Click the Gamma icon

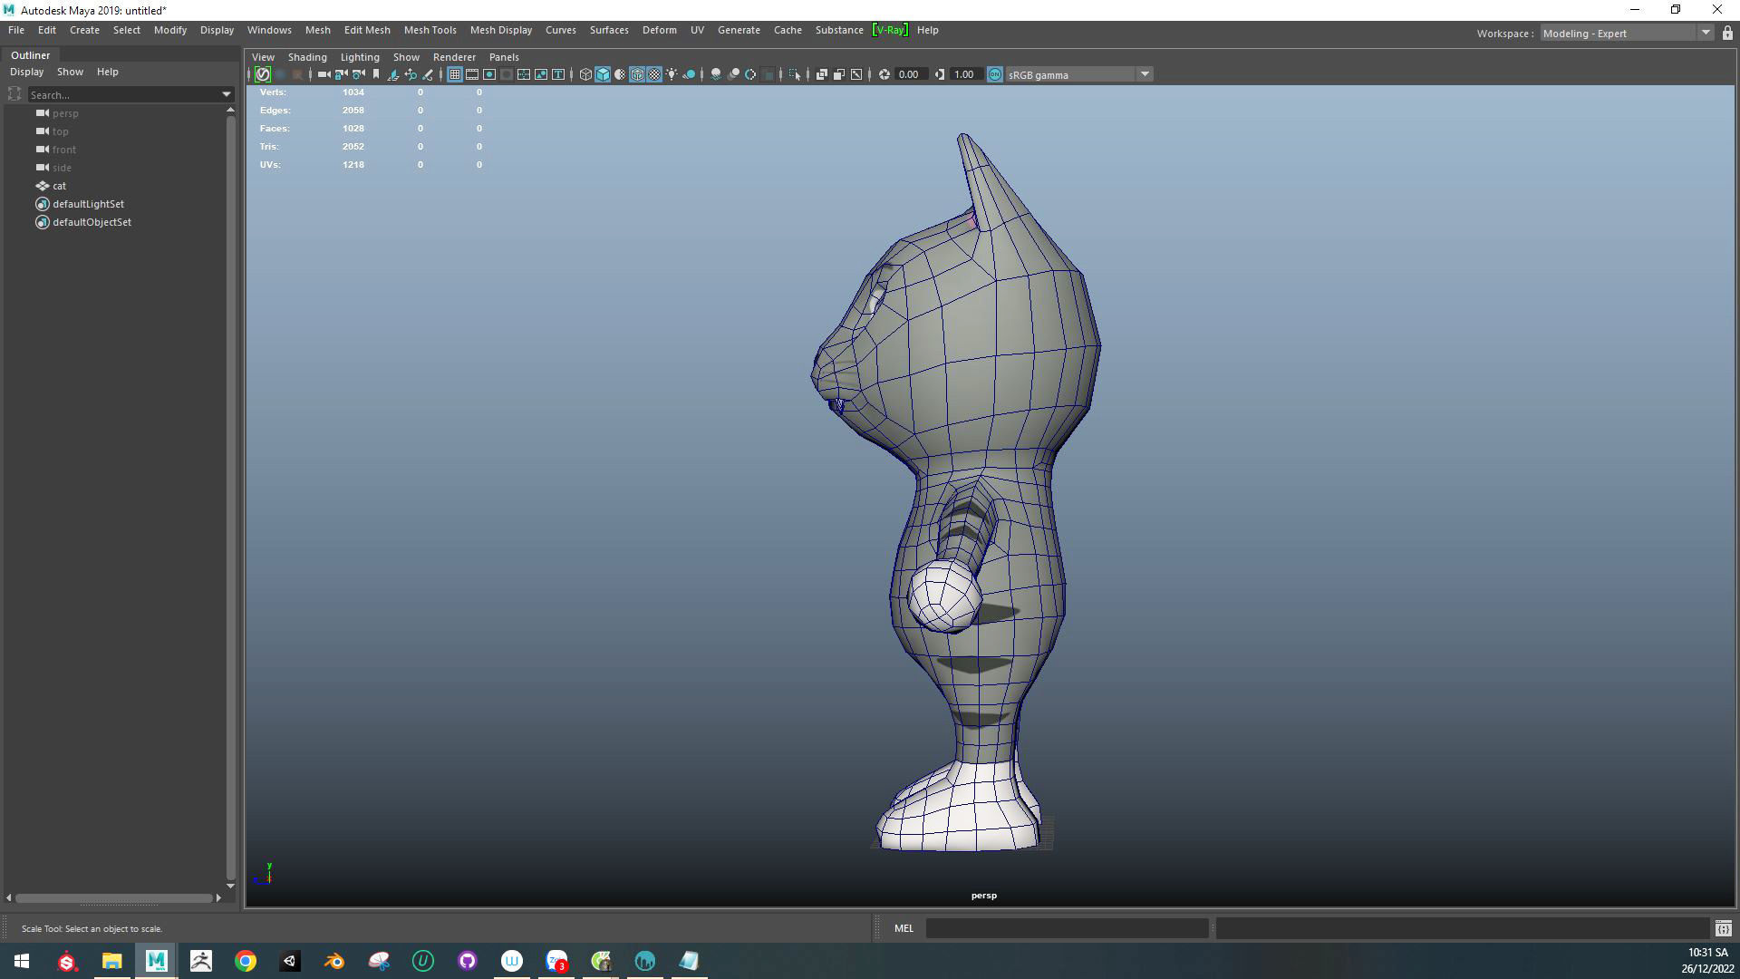[x=940, y=74]
